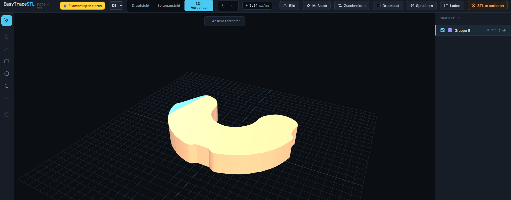Click the purple Gruppe 6 color swatch
Viewport: 511px width, 200px height.
450,30
